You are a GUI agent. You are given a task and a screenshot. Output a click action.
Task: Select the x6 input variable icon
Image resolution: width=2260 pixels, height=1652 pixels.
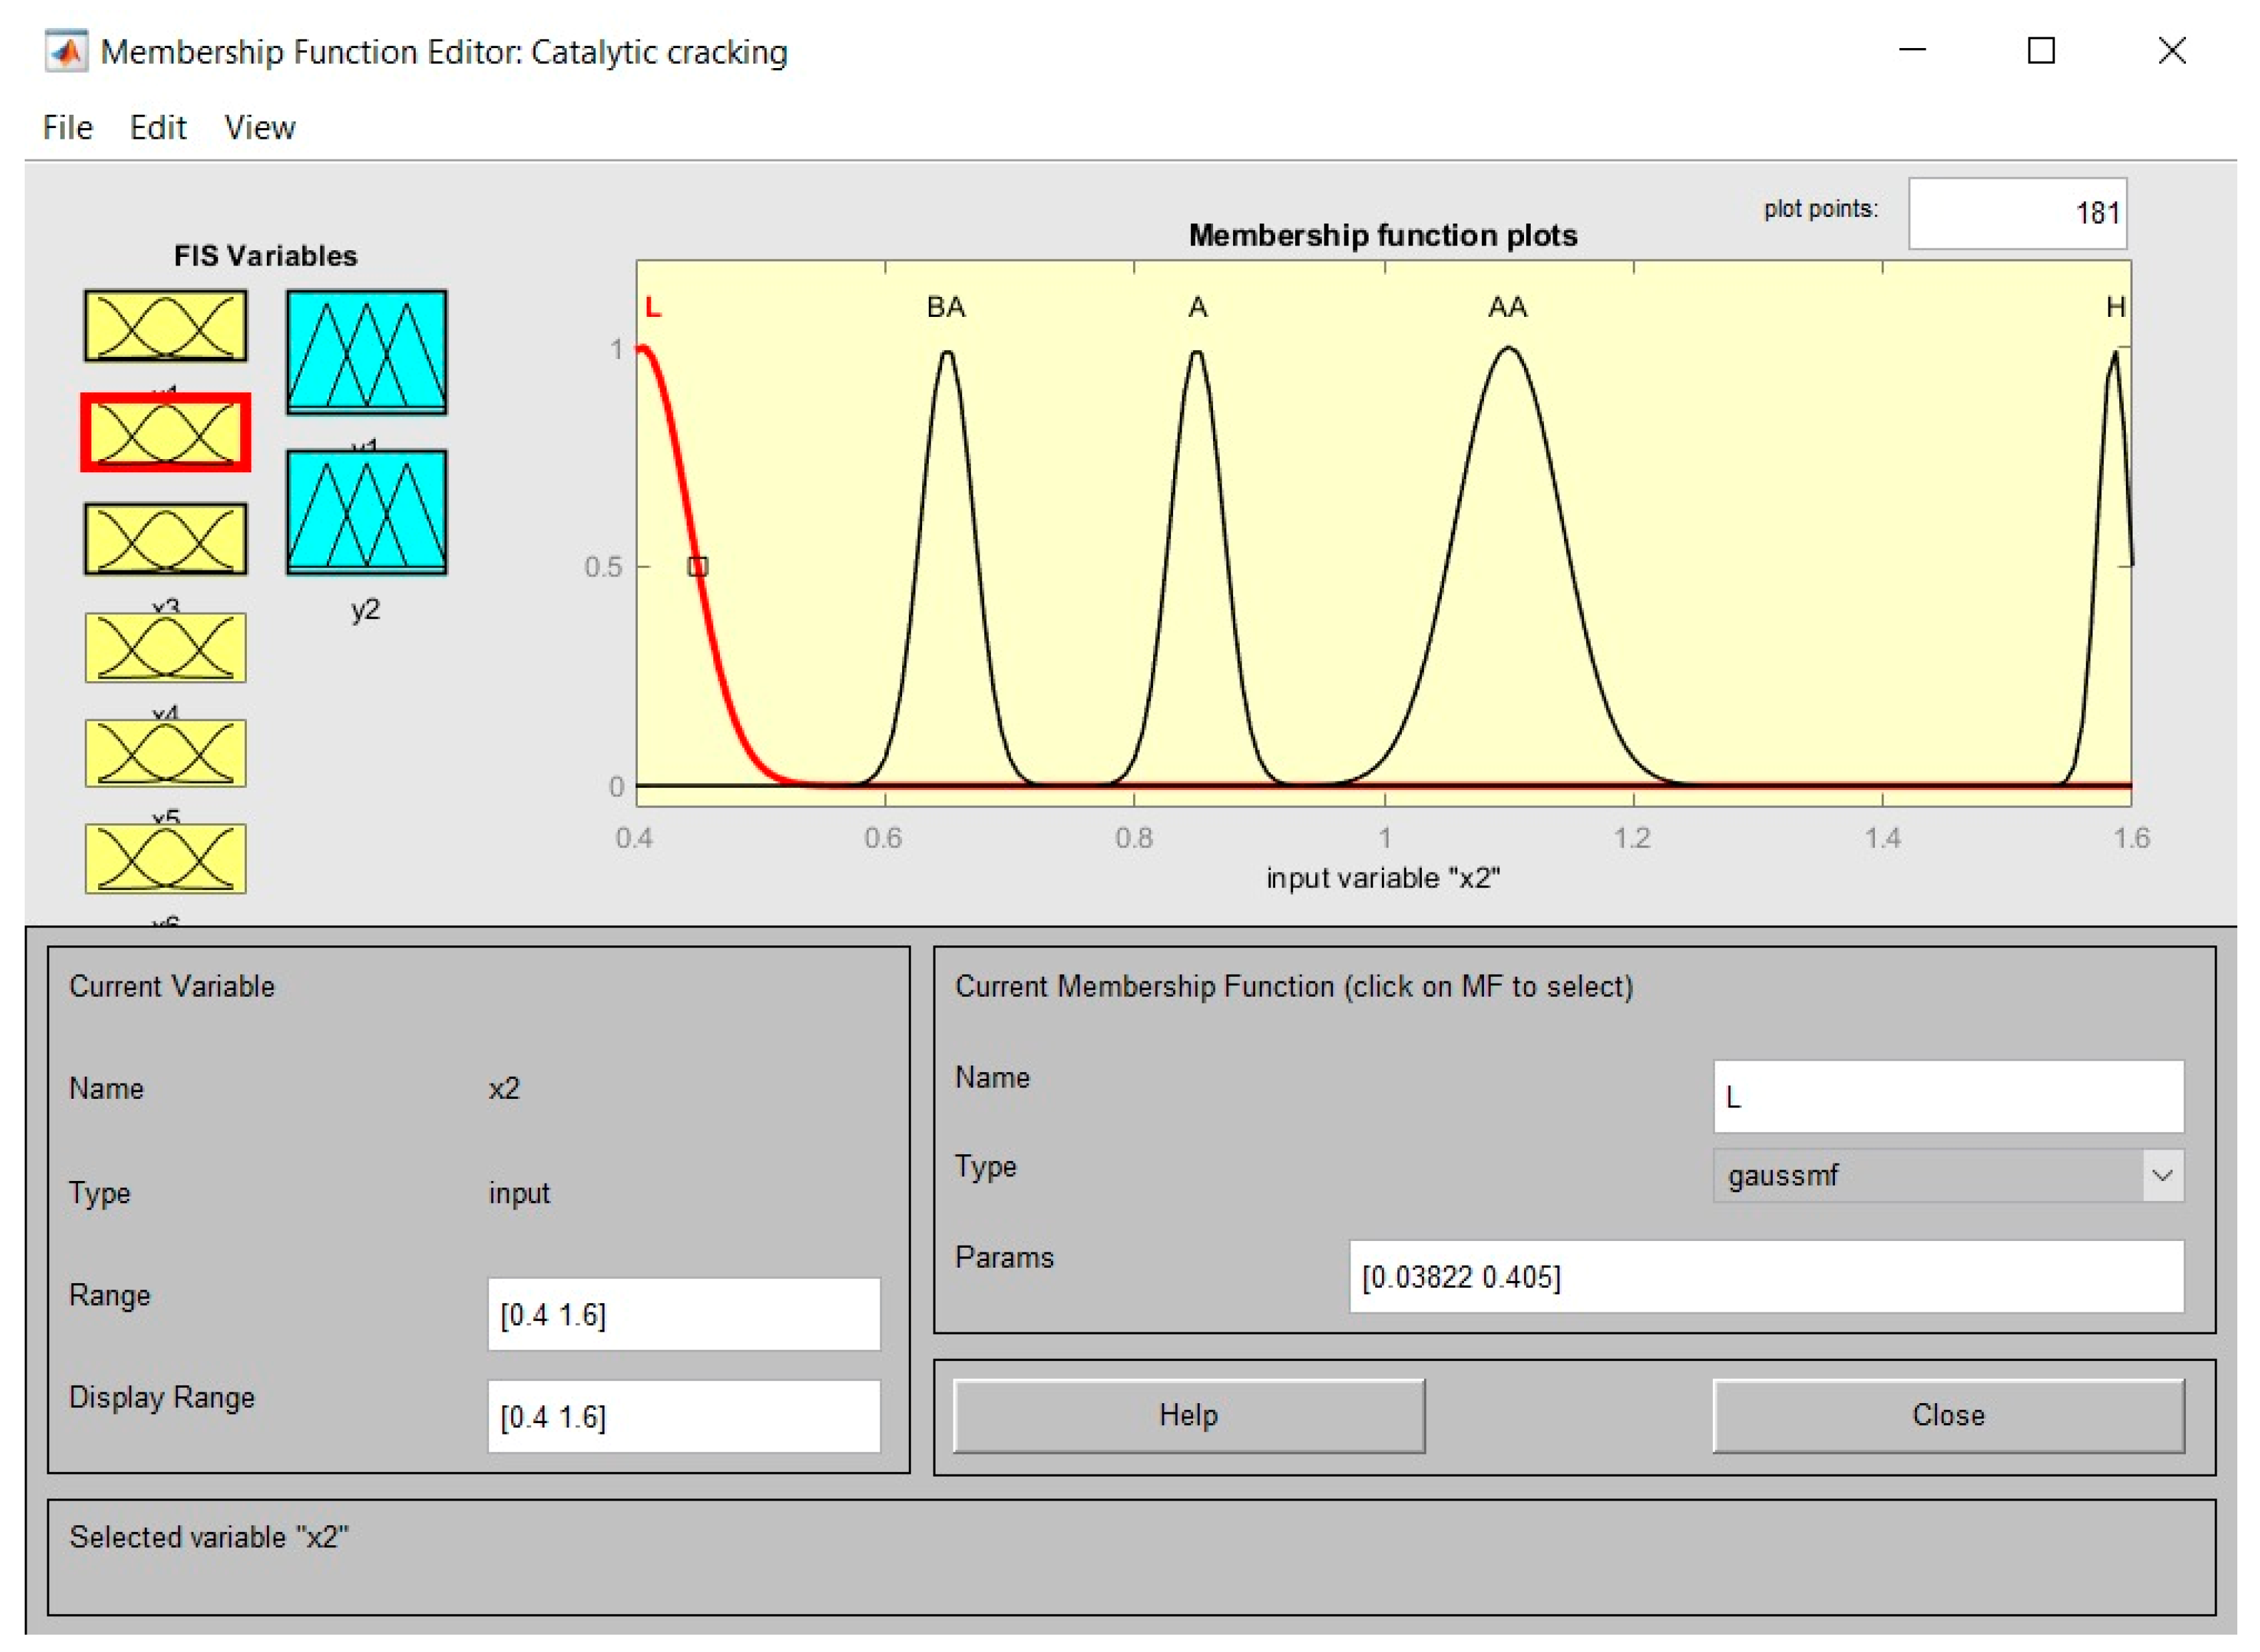pos(165,858)
